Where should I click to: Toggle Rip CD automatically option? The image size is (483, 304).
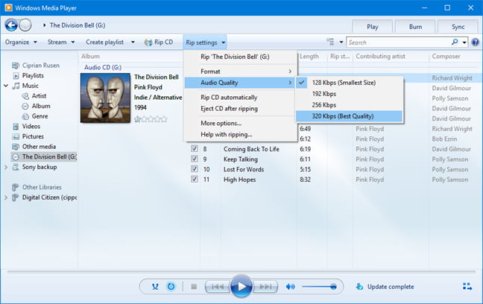tap(240, 98)
